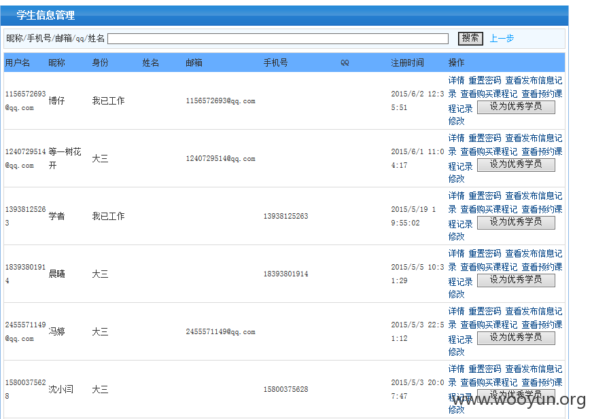The height and width of the screenshot is (419, 592).
Task: Select registration time 2015/5/19 19:55:02
Action: [x=413, y=216]
